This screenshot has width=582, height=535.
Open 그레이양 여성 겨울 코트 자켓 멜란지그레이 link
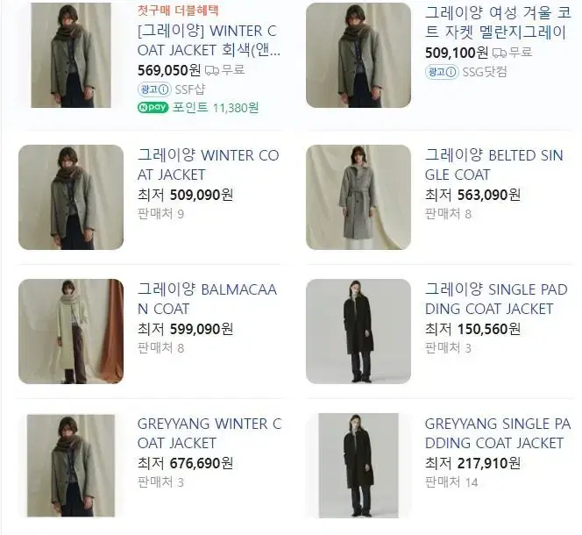pos(497,23)
